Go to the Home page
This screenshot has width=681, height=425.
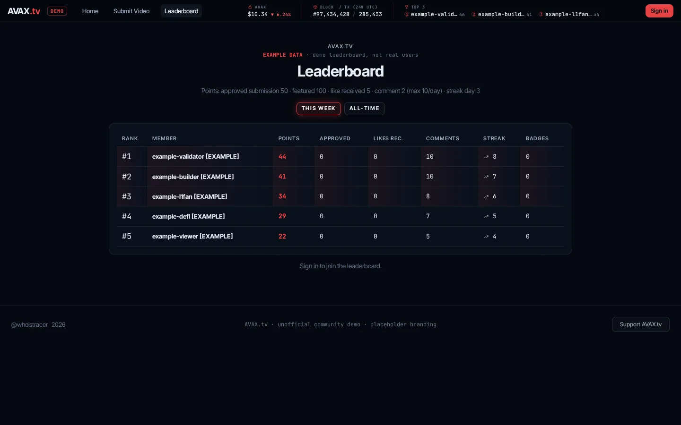coord(90,11)
